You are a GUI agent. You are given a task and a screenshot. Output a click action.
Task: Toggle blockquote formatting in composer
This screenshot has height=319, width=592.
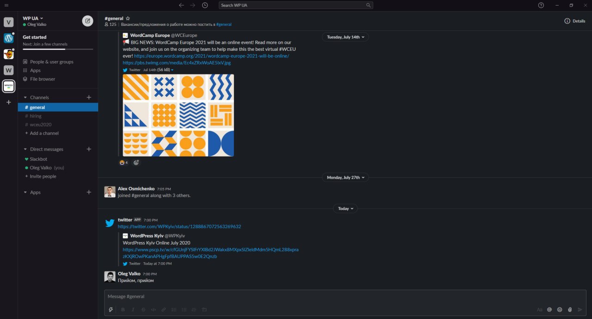click(x=194, y=309)
